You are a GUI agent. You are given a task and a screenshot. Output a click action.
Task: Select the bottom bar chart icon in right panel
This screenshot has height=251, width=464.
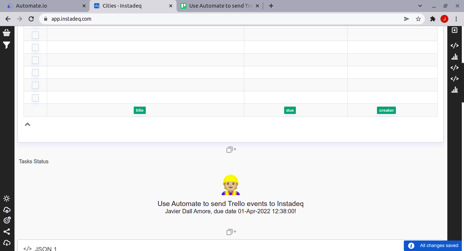[455, 90]
